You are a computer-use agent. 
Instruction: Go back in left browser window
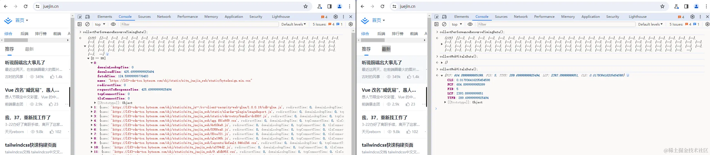coord(6,6)
